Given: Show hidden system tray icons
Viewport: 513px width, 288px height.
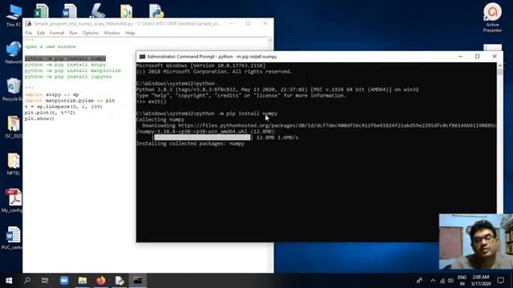Looking at the screenshot, I should click(x=433, y=281).
